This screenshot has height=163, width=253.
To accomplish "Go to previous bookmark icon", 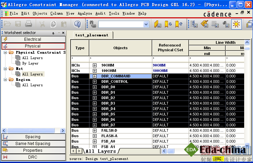I will [x=179, y=24].
